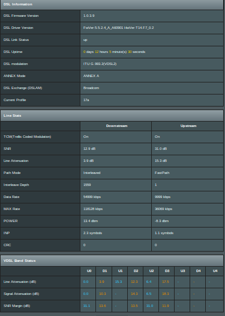Image resolution: width=225 pixels, height=316 pixels.
Task: Click the Upstream Line Attenuation value in Line Stats
Action: coord(161,161)
